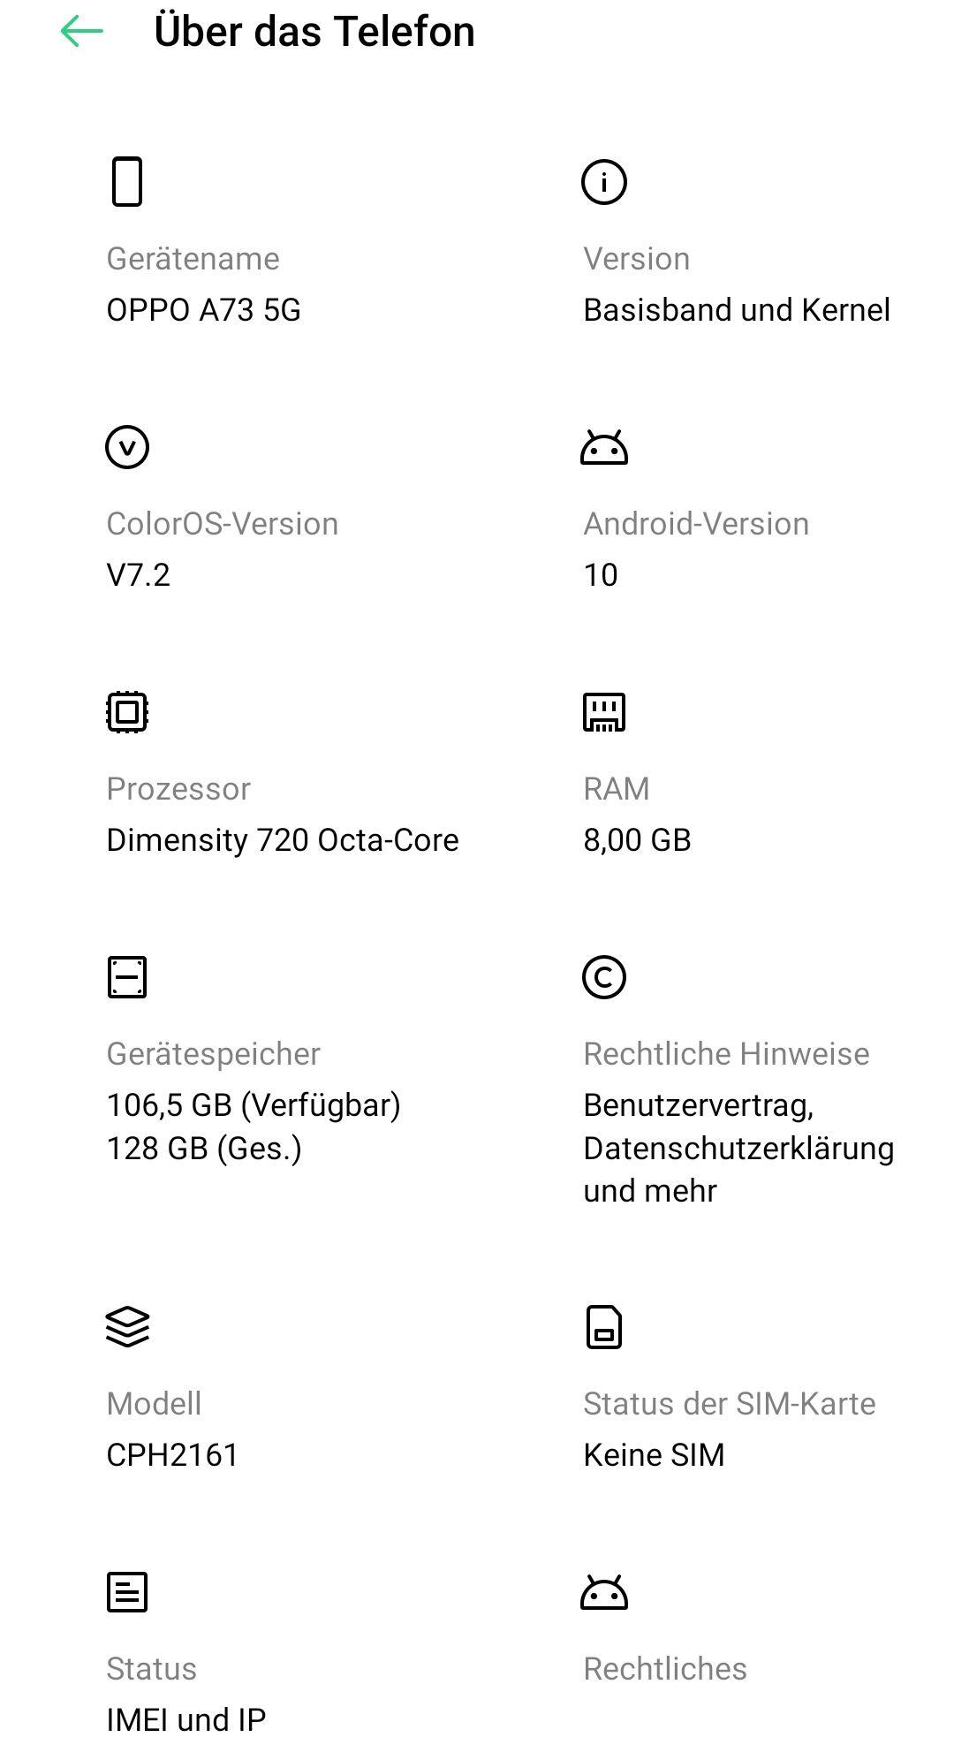Open Basisband und Kernel version details
The image size is (954, 1760).
(x=737, y=310)
